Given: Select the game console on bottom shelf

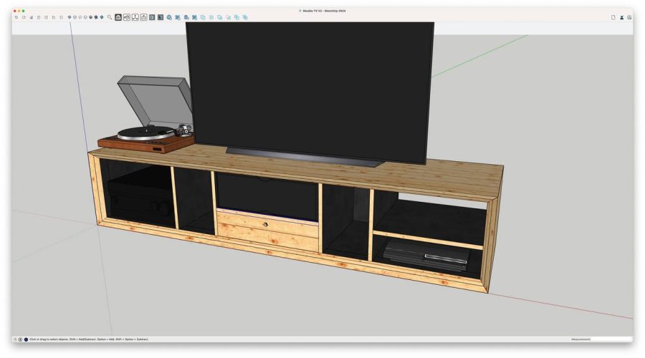Looking at the screenshot, I should (x=426, y=256).
